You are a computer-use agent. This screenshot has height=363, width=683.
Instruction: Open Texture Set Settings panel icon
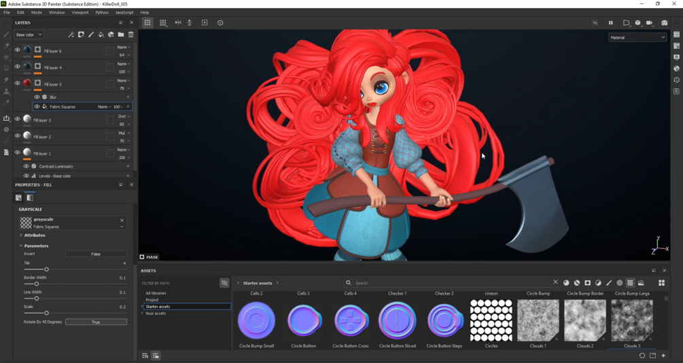click(676, 45)
